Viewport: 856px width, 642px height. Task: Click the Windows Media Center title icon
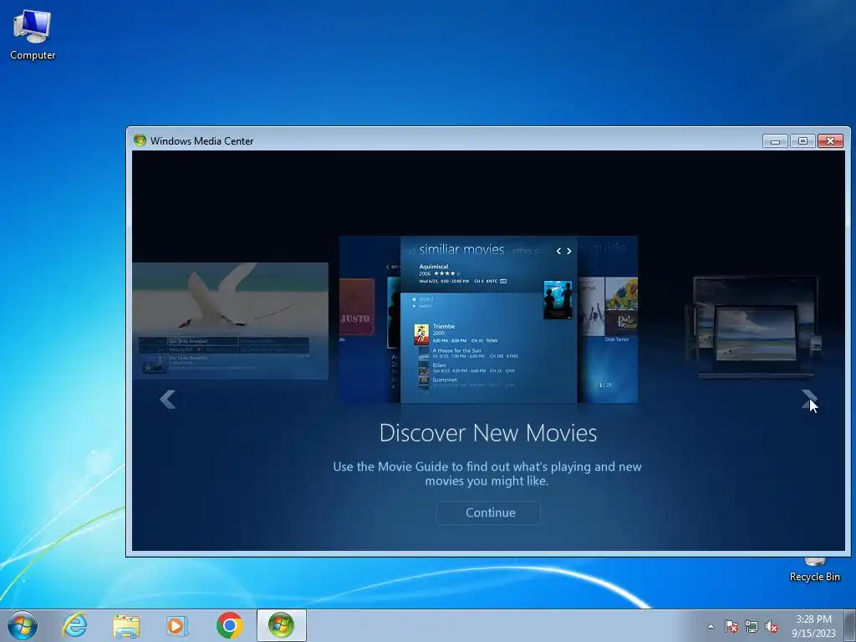pyautogui.click(x=140, y=140)
